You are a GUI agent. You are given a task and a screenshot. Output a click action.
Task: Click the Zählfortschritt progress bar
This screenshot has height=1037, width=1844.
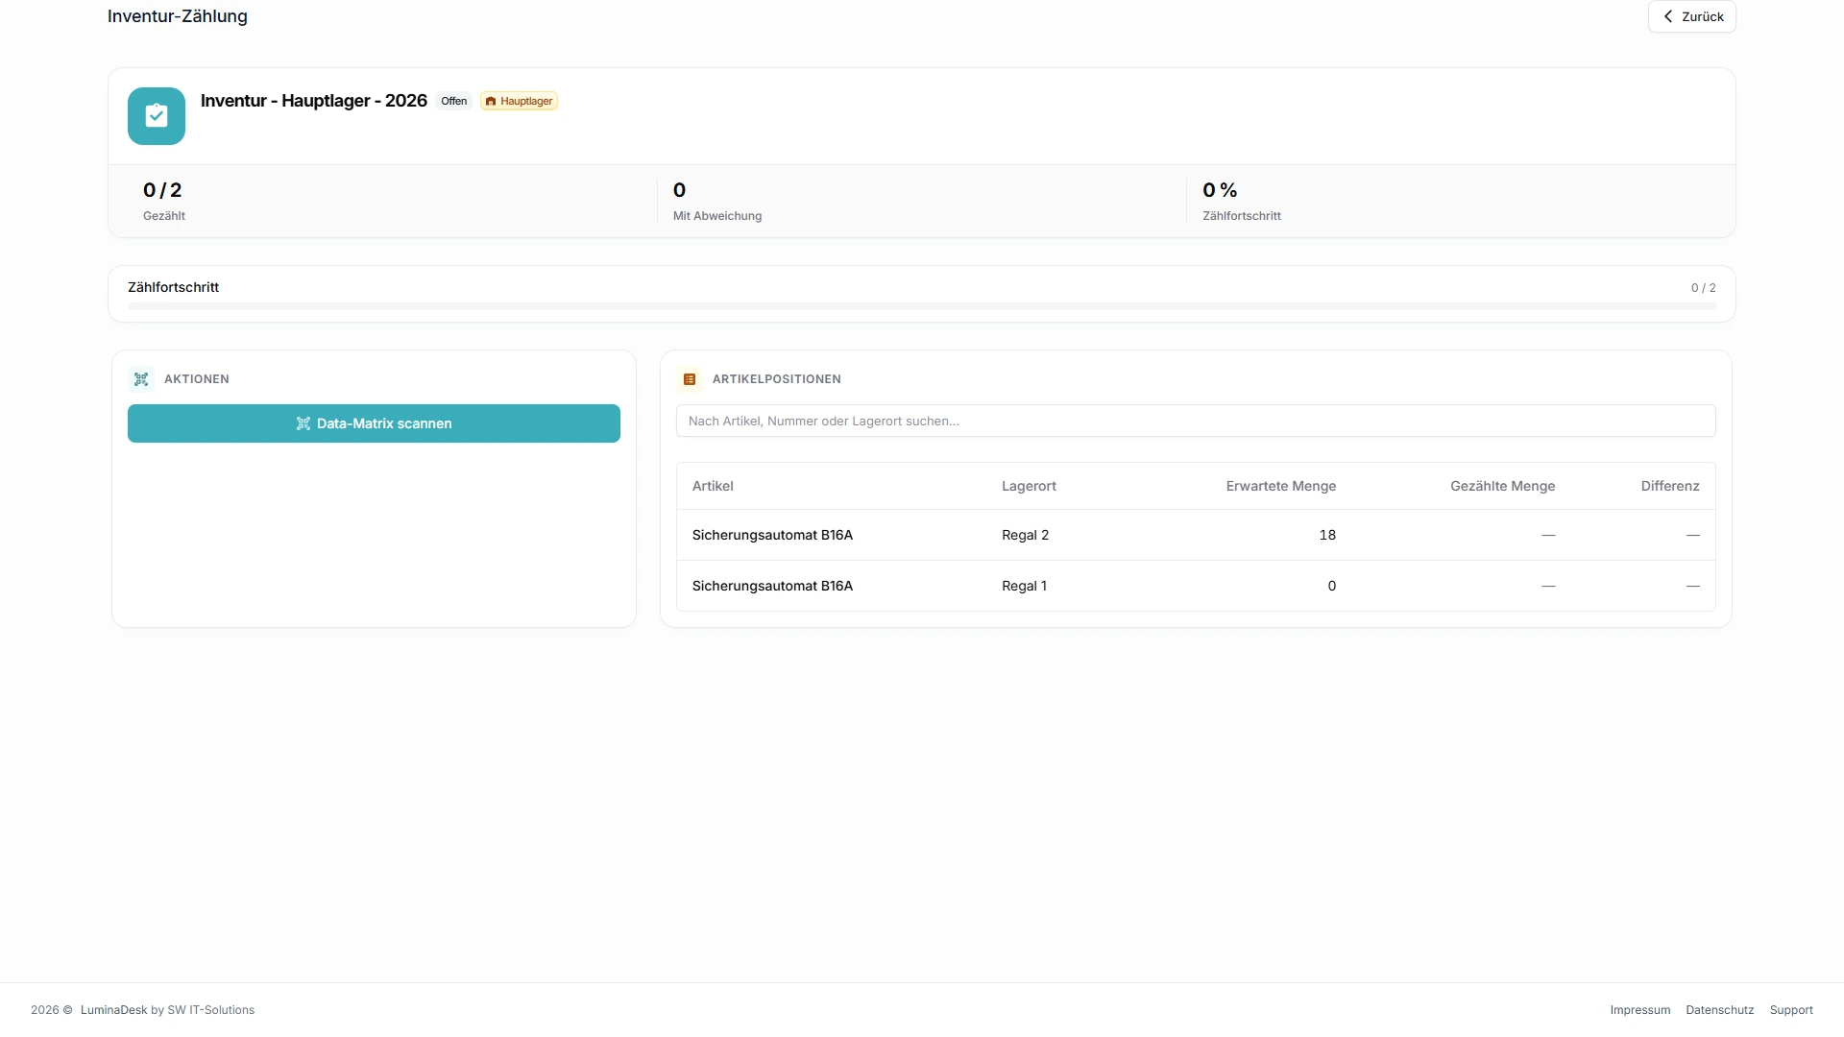click(922, 306)
